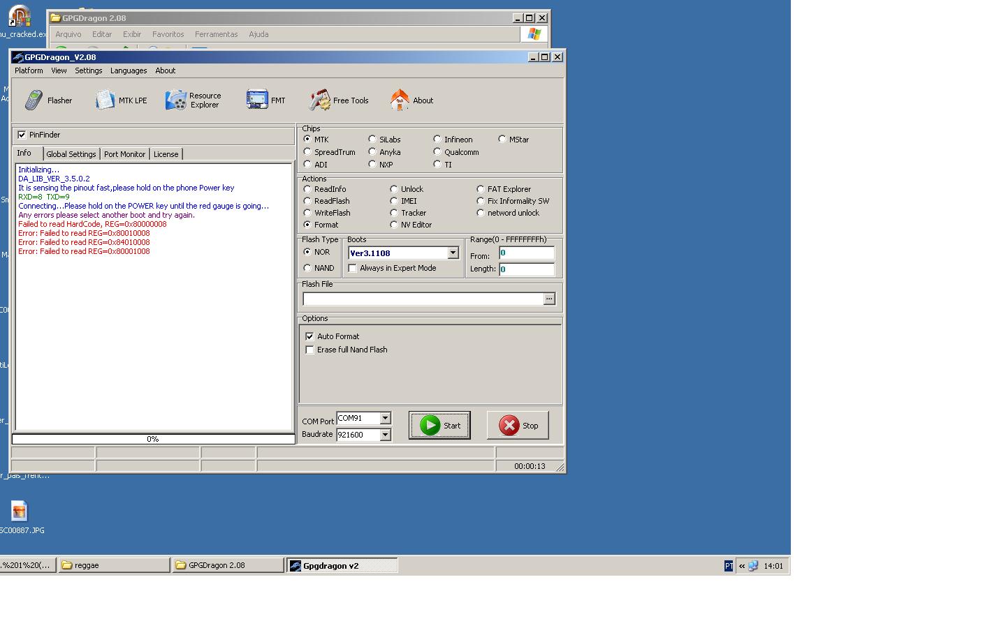Open the Flasher tool icon
The image size is (1006, 628).
(x=34, y=100)
